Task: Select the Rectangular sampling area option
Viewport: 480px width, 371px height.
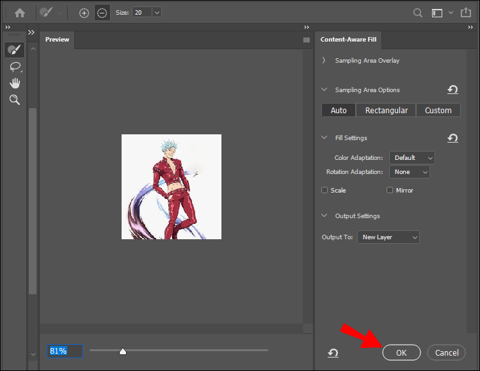Action: tap(386, 110)
